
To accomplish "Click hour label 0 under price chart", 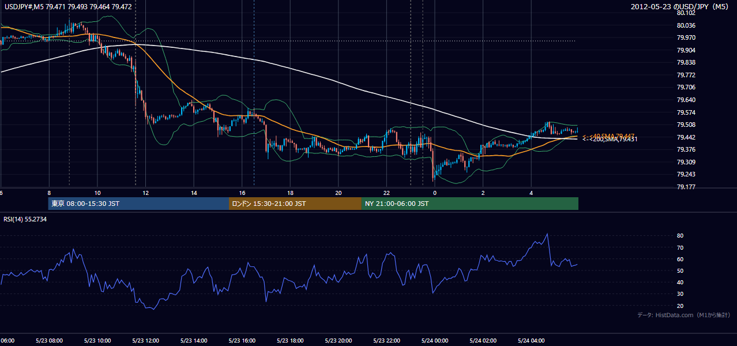I will click(435, 193).
